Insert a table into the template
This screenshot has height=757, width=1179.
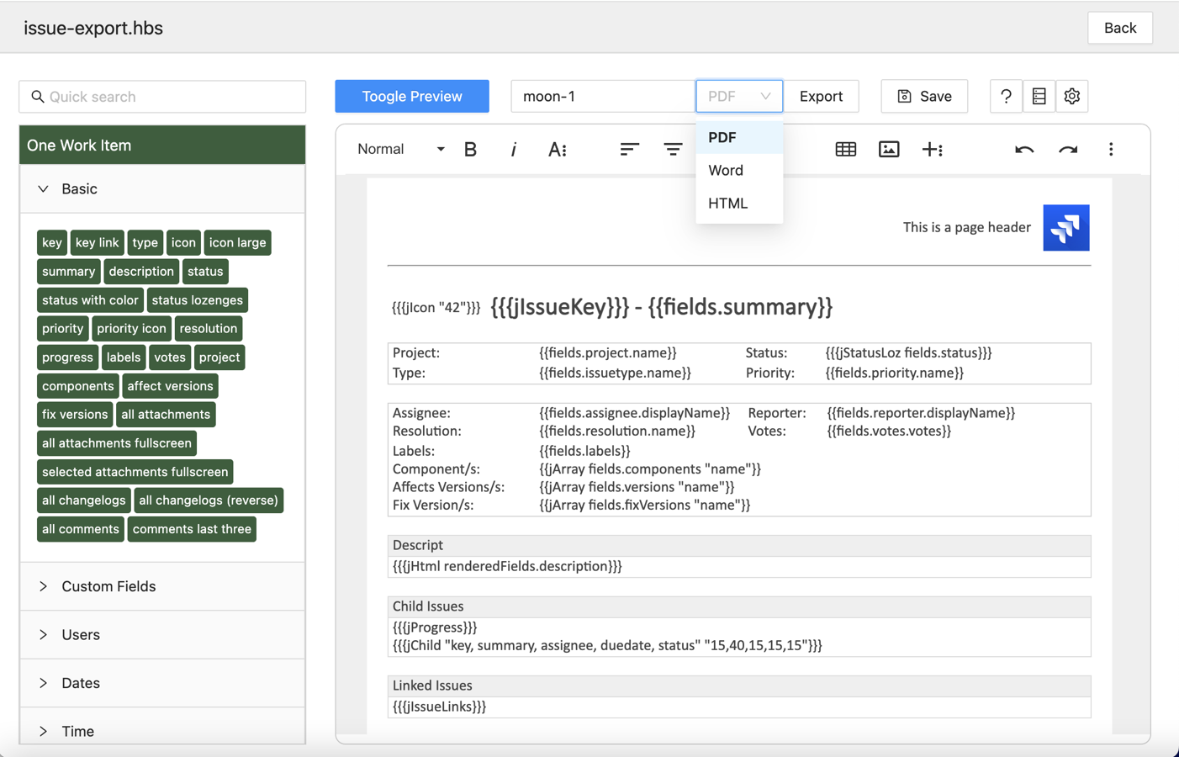pos(845,150)
